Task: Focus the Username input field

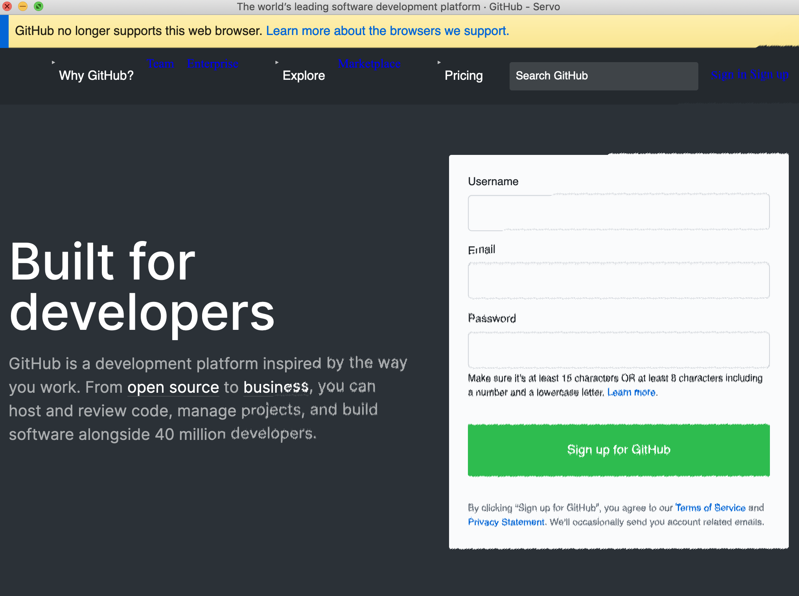Action: (x=619, y=212)
